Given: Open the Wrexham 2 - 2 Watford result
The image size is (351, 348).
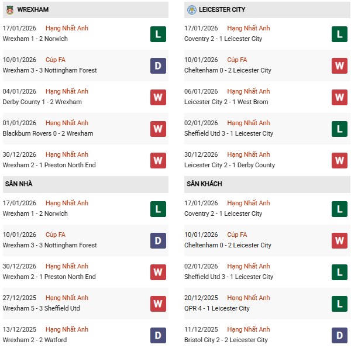Looking at the screenshot, I should pos(35,340).
